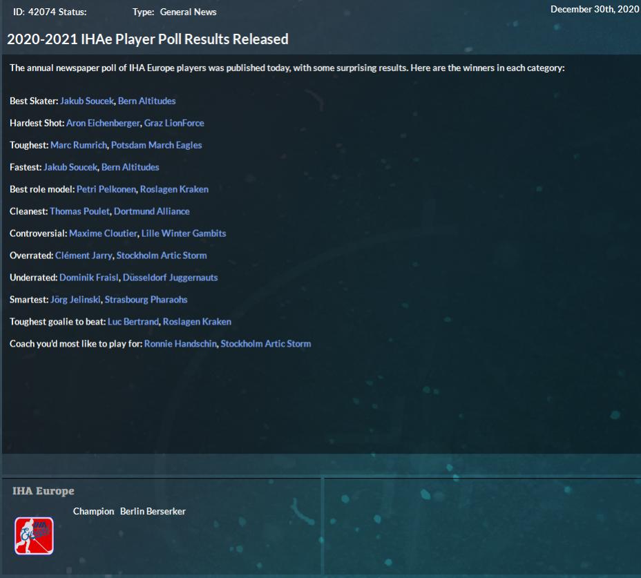This screenshot has height=578, width=641.
Task: Open Stockholm Artic Storm link in Overrated row
Action: coord(162,256)
